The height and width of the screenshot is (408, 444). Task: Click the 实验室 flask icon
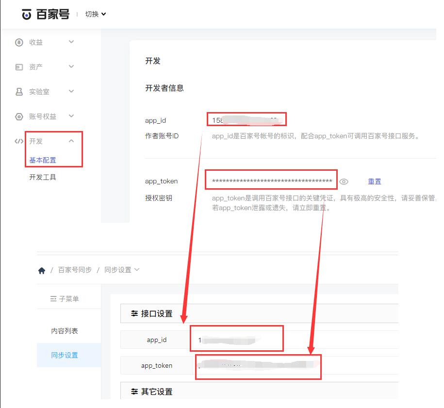(19, 92)
